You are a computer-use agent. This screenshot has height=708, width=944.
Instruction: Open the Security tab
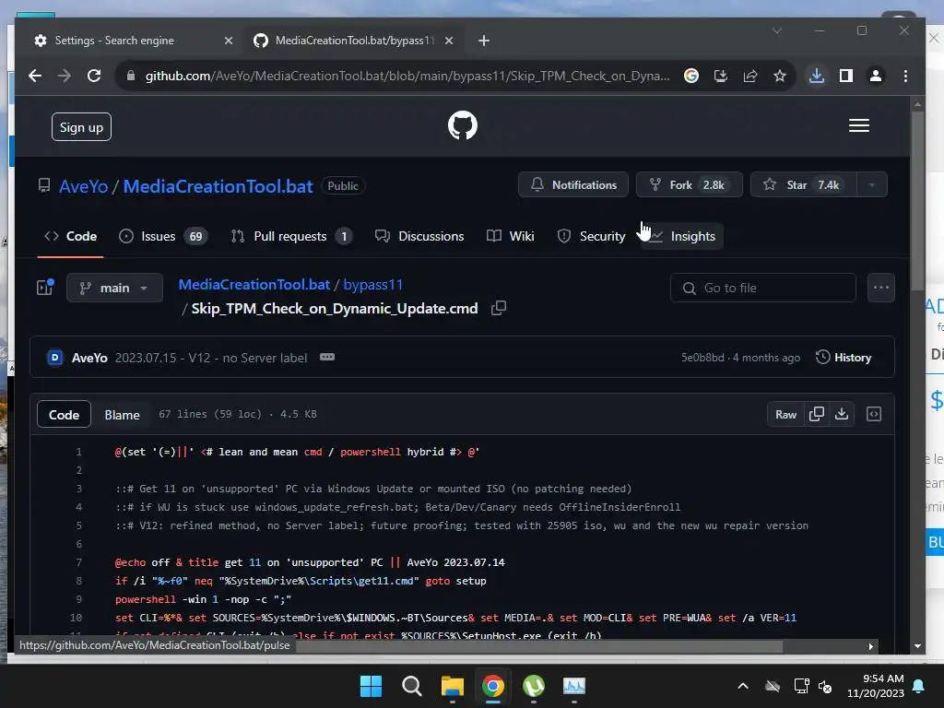coord(591,236)
